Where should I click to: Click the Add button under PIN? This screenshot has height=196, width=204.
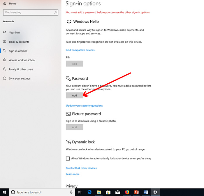(x=75, y=64)
